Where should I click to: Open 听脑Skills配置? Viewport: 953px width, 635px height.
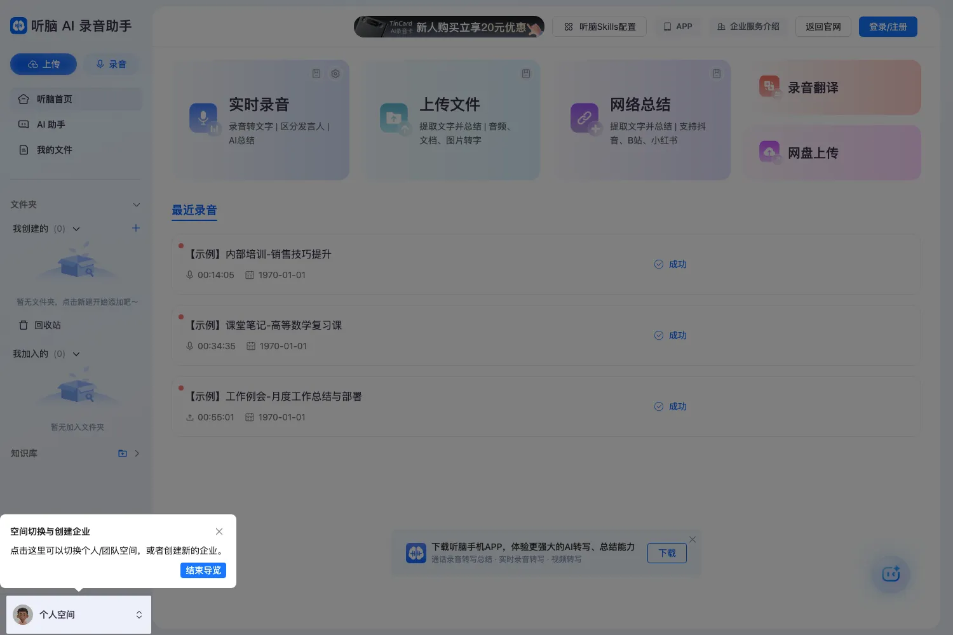tap(600, 27)
